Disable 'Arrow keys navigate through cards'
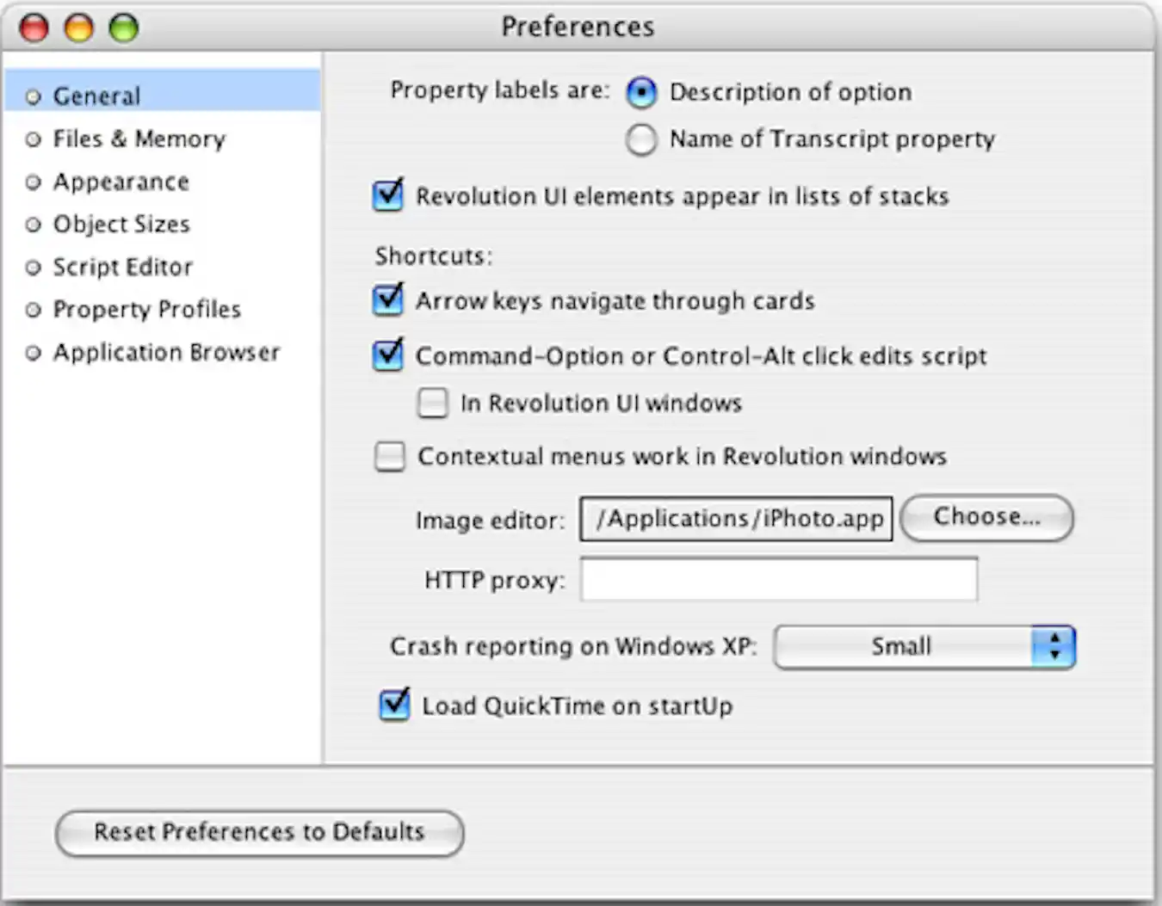 coord(388,300)
